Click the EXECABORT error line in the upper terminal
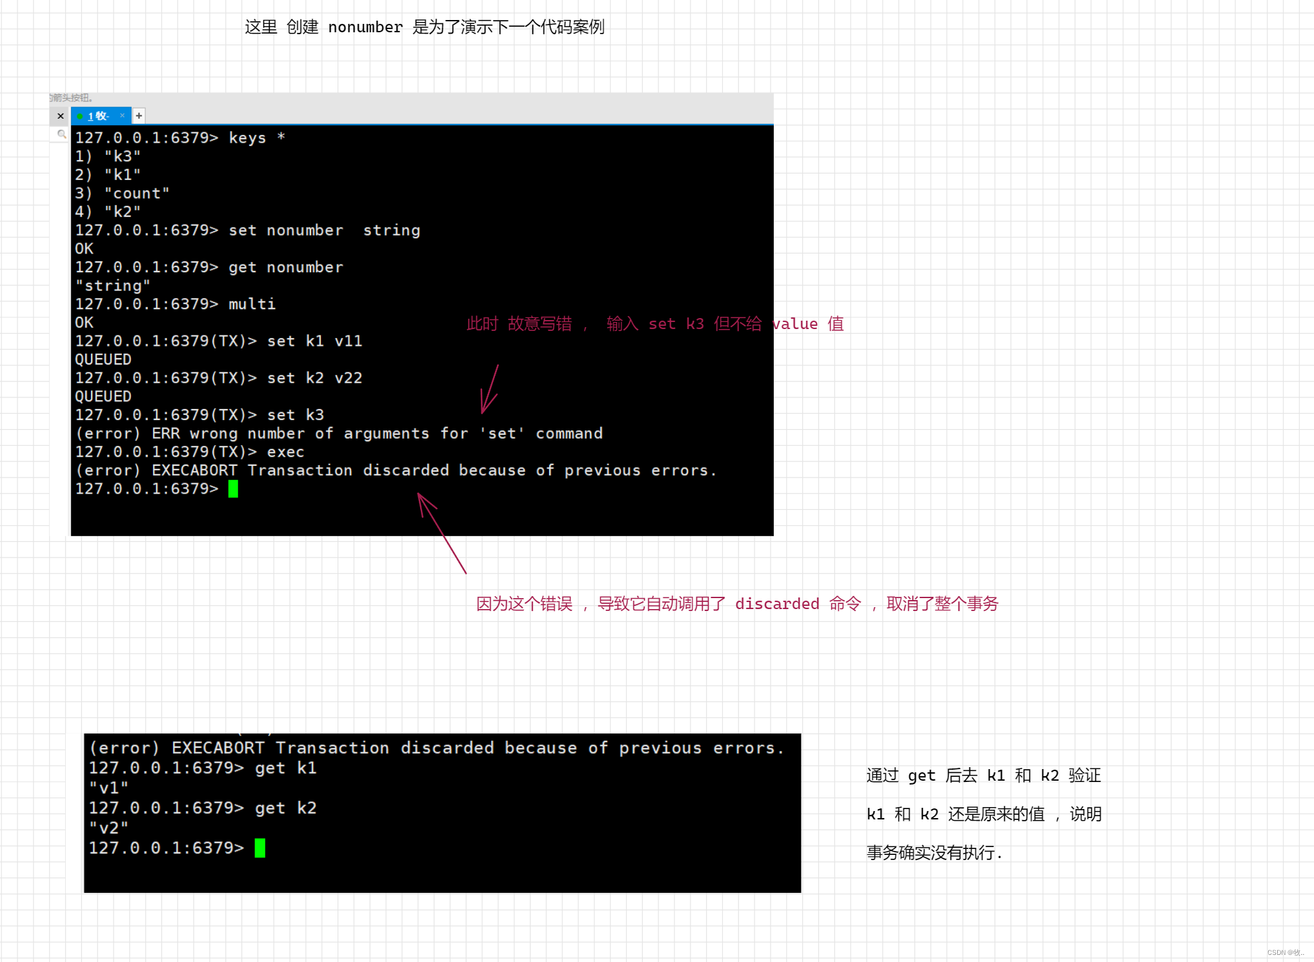 tap(396, 470)
